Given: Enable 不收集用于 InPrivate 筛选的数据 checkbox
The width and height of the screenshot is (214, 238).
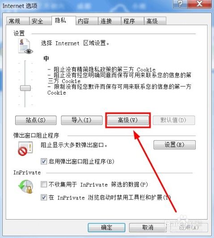Looking at the screenshot, I should pos(44,184).
